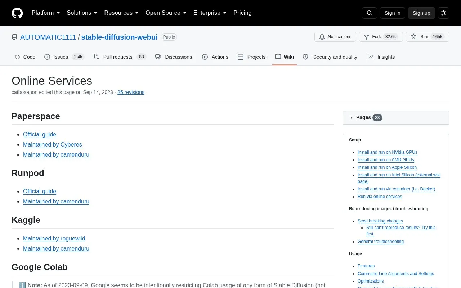Viewport: 461px width, 288px height.
Task: Select the Wiki tab
Action: point(285,57)
